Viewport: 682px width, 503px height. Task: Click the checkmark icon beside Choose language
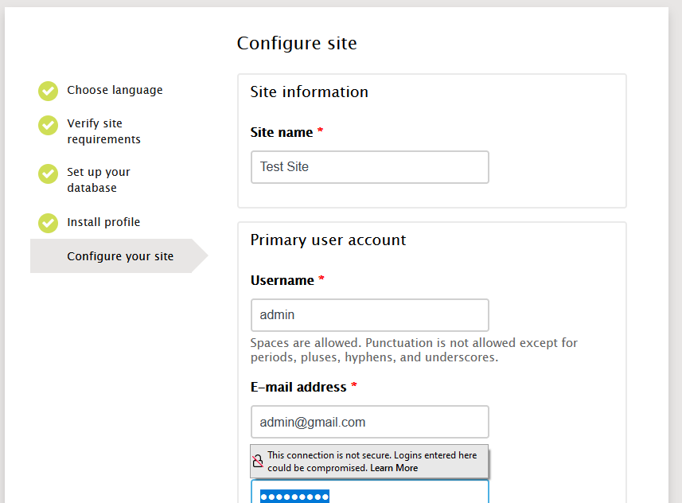click(49, 91)
